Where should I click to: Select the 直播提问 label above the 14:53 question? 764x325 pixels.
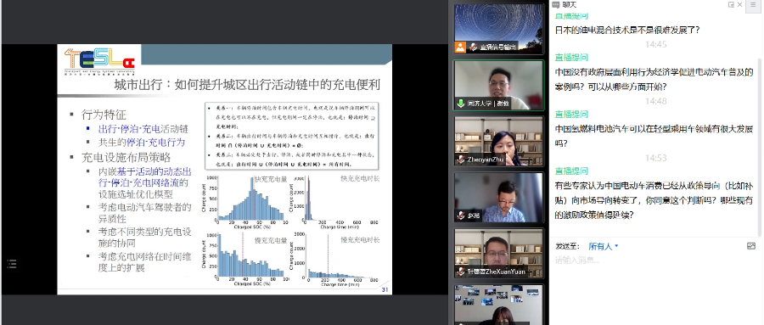(571, 171)
